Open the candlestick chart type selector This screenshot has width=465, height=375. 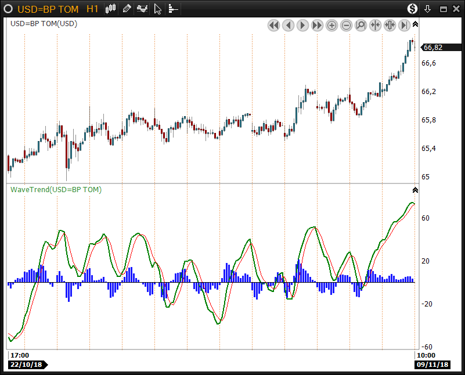(x=111, y=9)
